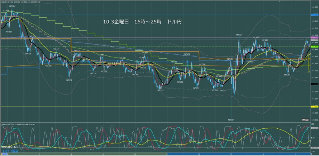Click the yellow price tag near 147.131
Screen dimensions: 319x156
click(x=314, y=107)
